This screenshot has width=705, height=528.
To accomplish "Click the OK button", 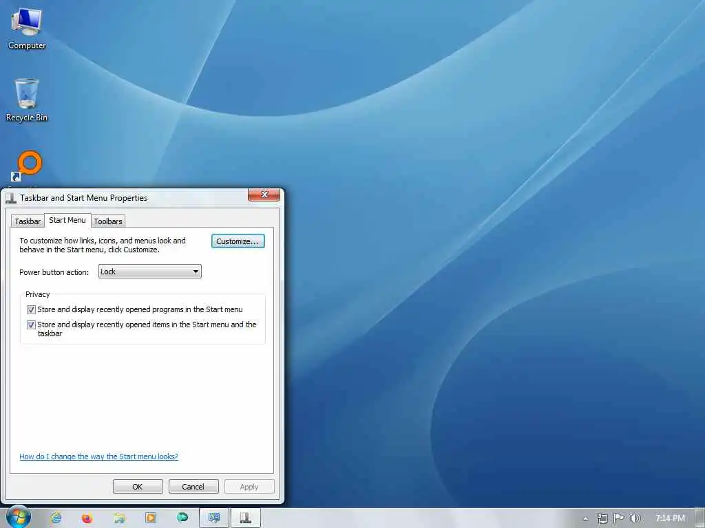I will 138,487.
